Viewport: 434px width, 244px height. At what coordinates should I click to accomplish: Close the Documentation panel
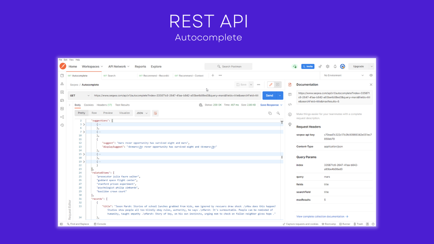[x=371, y=84]
